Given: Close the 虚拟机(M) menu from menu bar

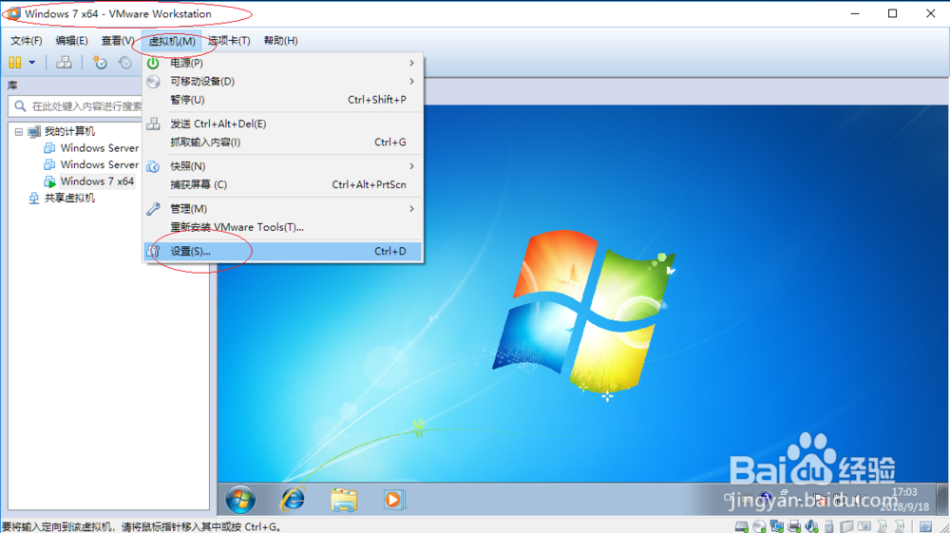Looking at the screenshot, I should 171,41.
